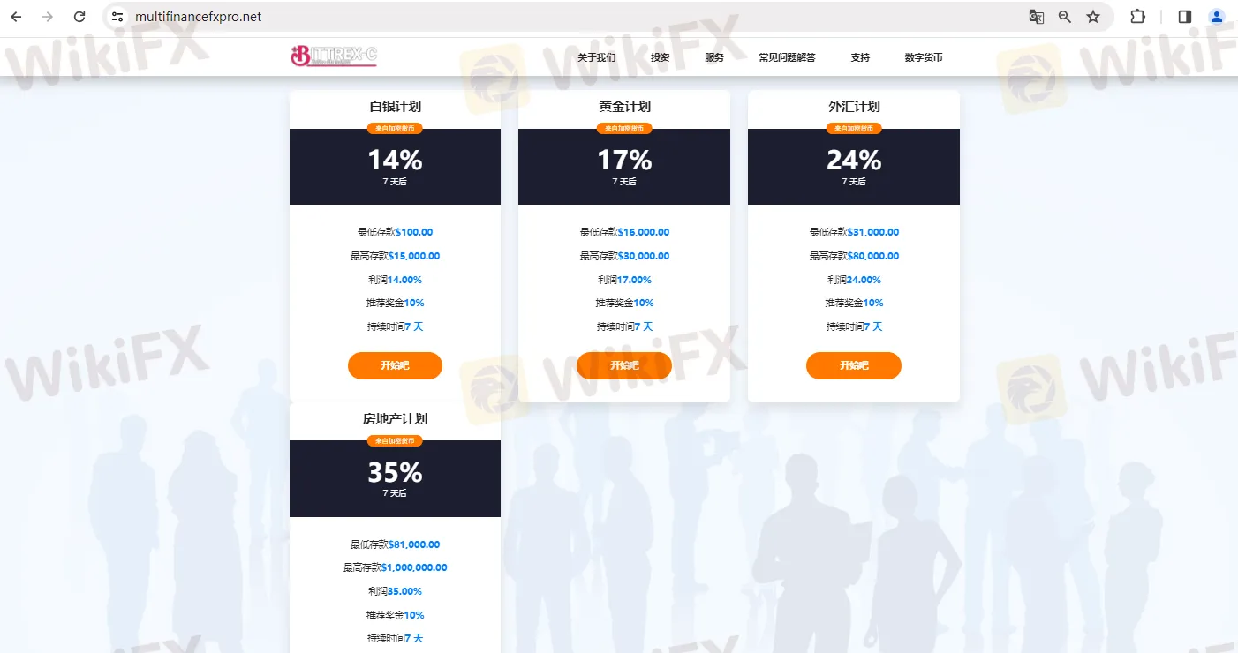Click 开始吧 button under 黄金计划
This screenshot has width=1238, height=653.
coord(624,365)
